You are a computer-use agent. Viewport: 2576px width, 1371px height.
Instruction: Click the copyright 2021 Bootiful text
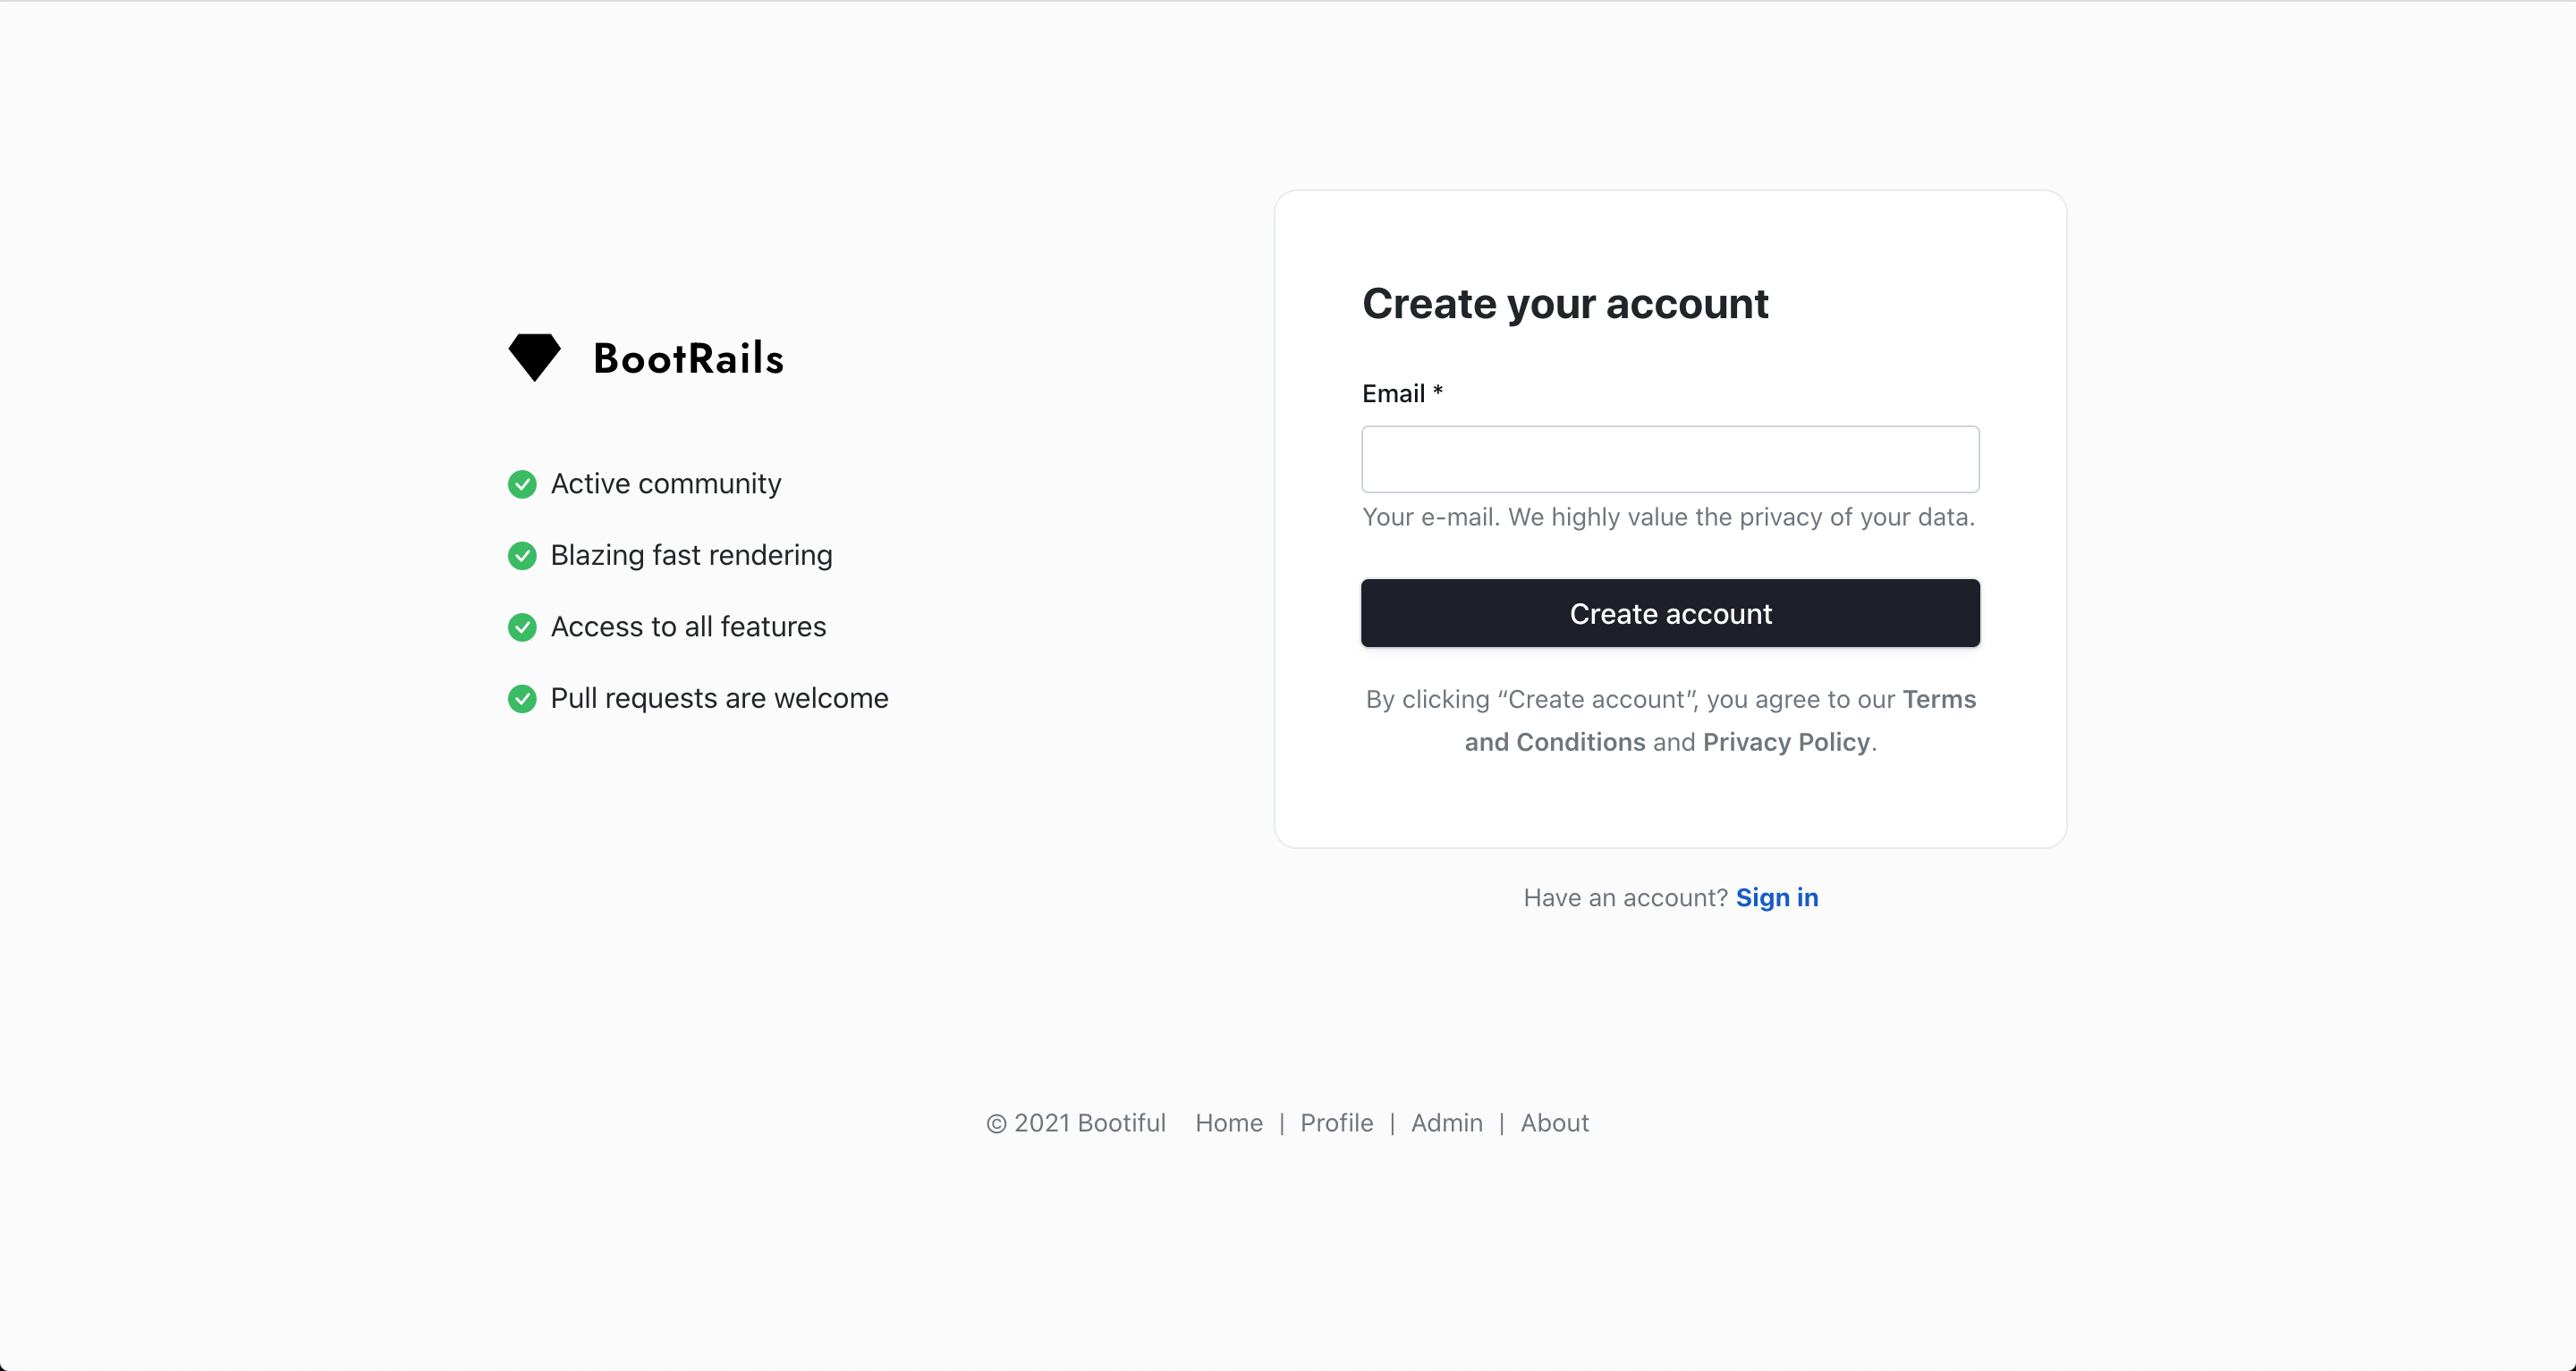point(1075,1123)
